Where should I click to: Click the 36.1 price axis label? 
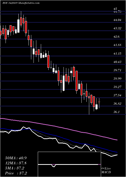tap(116, 112)
